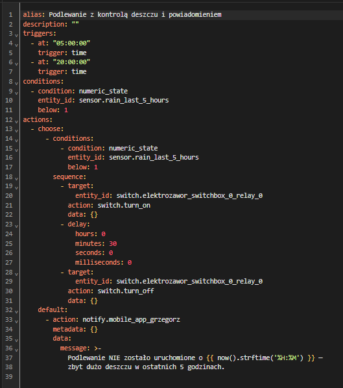Click the time value "20:00:00"
Viewport: 343px width, 388px height.
(71, 62)
